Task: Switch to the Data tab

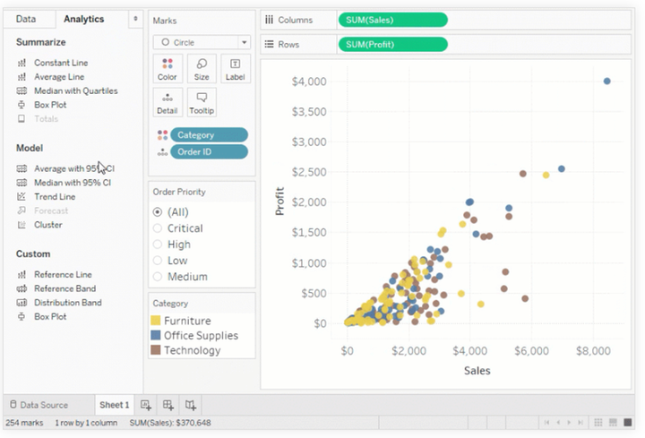Action: click(26, 19)
